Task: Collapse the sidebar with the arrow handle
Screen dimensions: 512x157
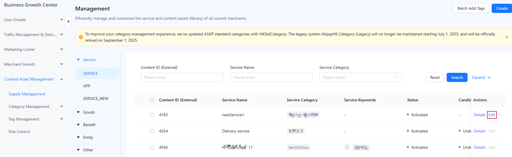Action: tap(68, 21)
